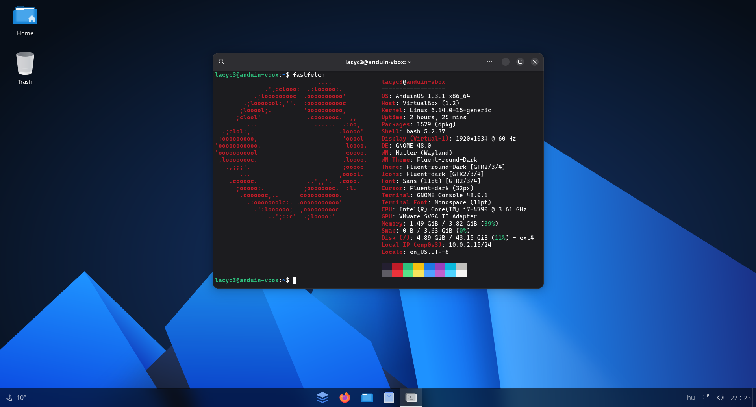Click the Terminal: GNOME Console 48.0.1 line
The height and width of the screenshot is (407, 756).
(x=434, y=195)
